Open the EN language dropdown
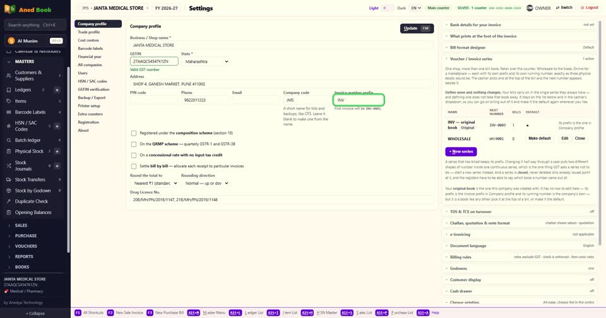This screenshot has width=606, height=318. tap(416, 8)
